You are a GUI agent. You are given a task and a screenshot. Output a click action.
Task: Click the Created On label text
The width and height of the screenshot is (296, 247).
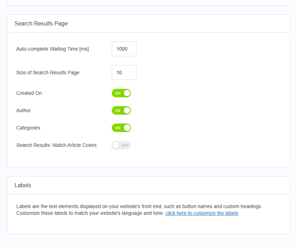click(29, 93)
